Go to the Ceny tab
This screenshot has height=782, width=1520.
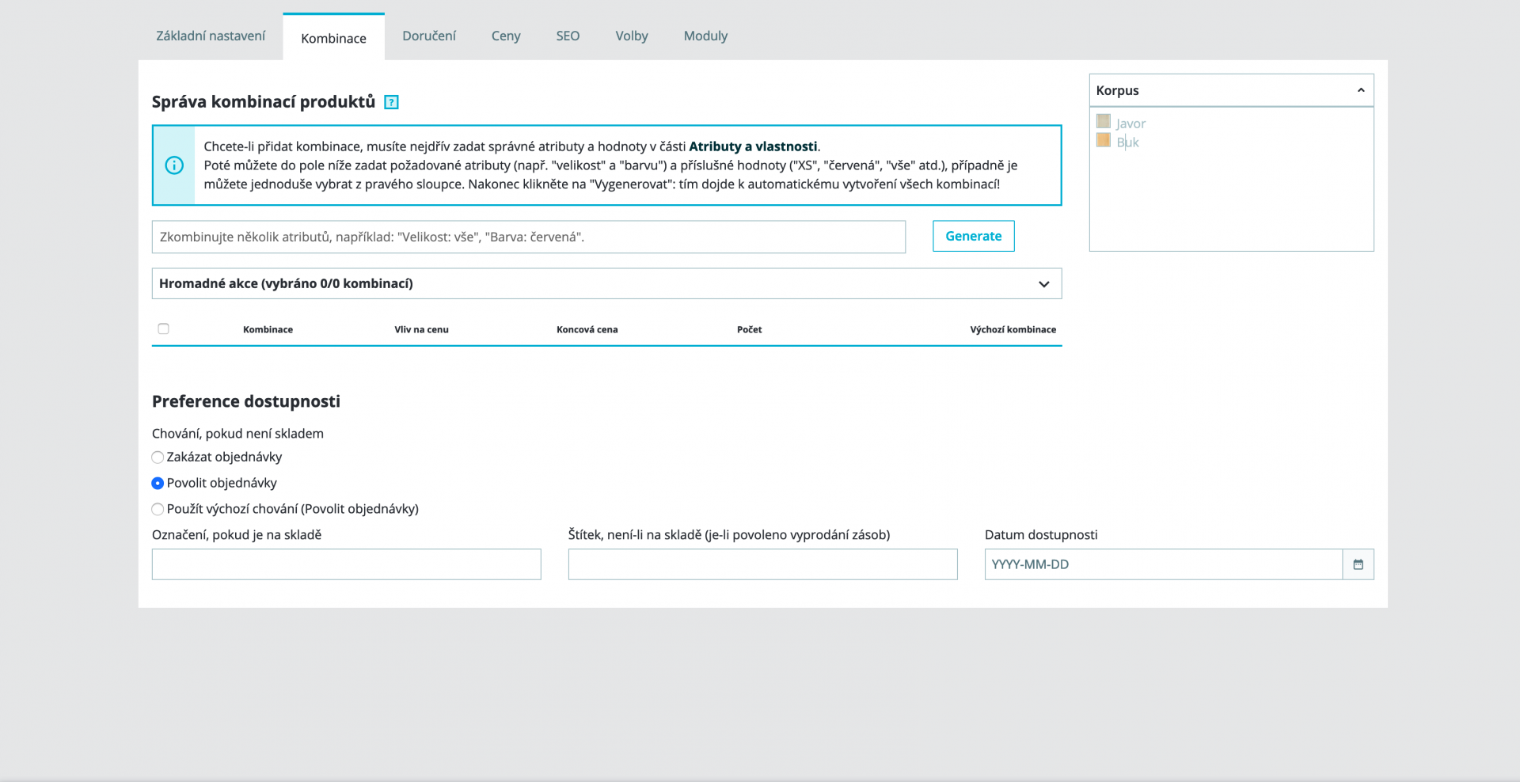coord(506,36)
